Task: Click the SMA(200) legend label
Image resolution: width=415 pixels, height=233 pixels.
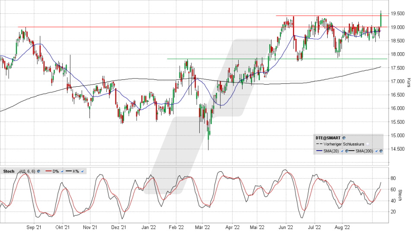Action: click(x=364, y=151)
